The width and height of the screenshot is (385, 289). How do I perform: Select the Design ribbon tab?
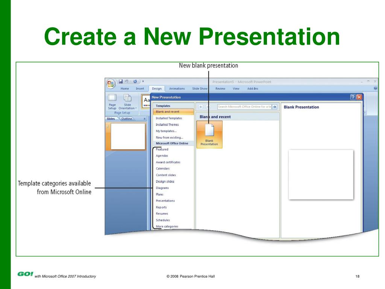coord(157,88)
